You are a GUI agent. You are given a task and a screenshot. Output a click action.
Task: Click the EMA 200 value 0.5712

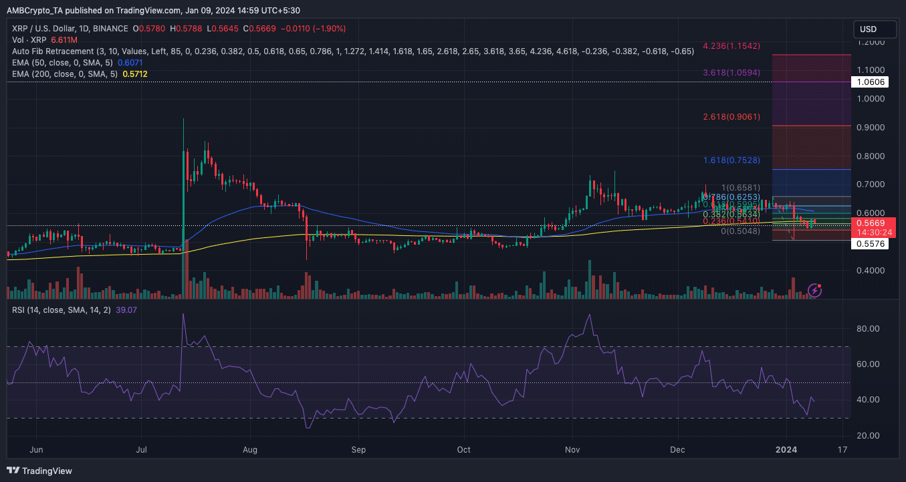pos(135,74)
